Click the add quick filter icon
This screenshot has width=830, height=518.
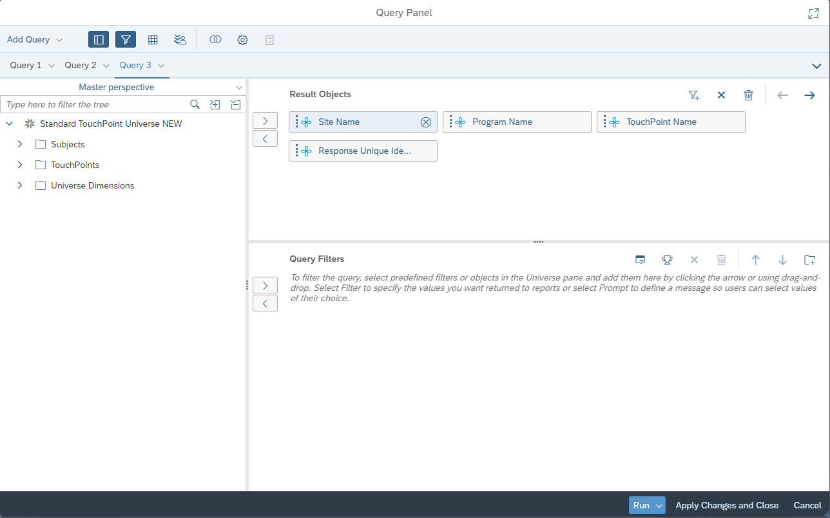694,95
